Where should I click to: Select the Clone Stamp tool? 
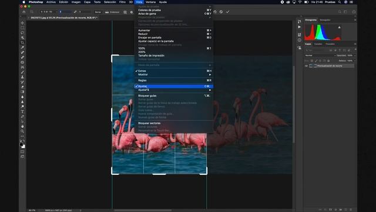click(x=22, y=77)
